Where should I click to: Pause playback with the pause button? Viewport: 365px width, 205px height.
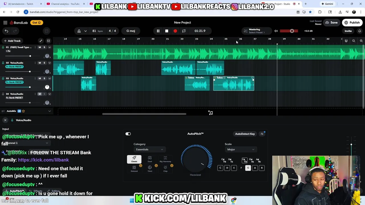click(158, 31)
